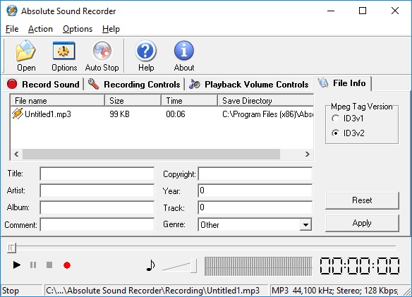The image size is (412, 297).
Task: Click the volume slider handle
Action: point(193,266)
